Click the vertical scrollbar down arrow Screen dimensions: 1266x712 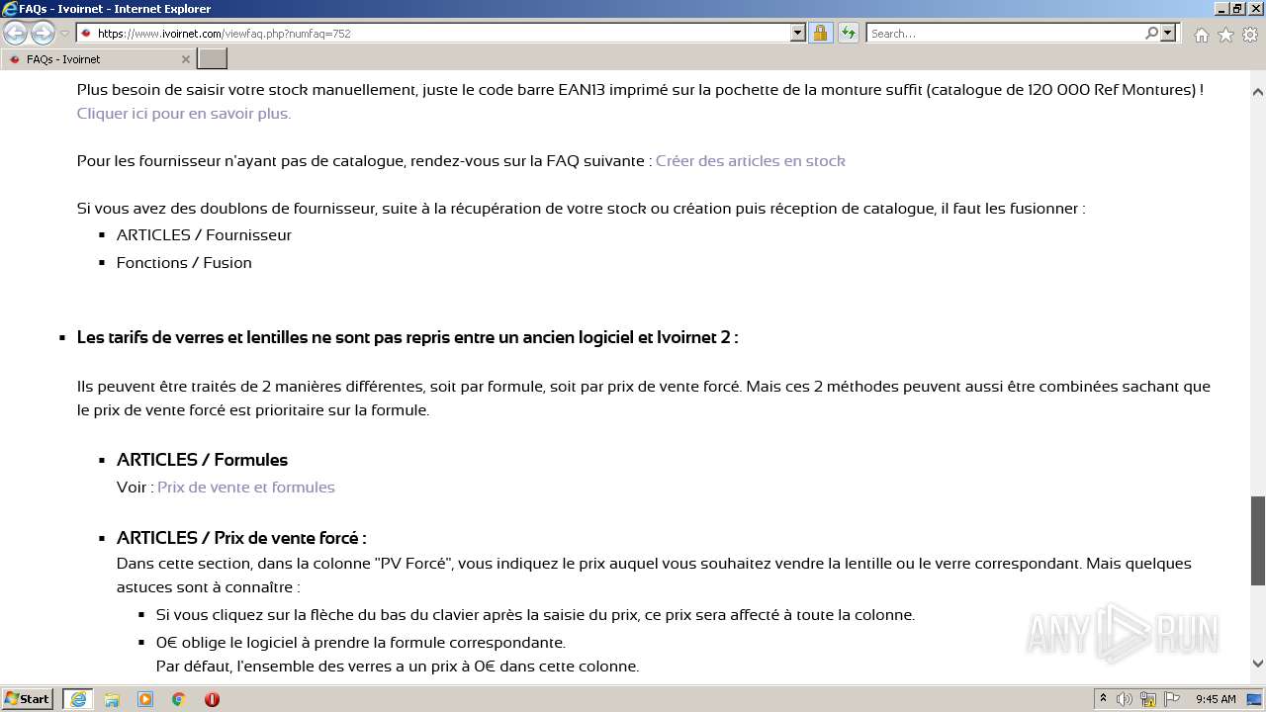pyautogui.click(x=1258, y=665)
